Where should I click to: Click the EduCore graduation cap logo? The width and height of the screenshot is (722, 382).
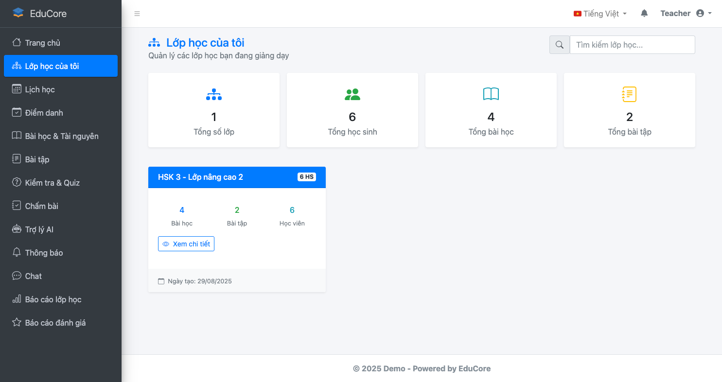pyautogui.click(x=18, y=13)
